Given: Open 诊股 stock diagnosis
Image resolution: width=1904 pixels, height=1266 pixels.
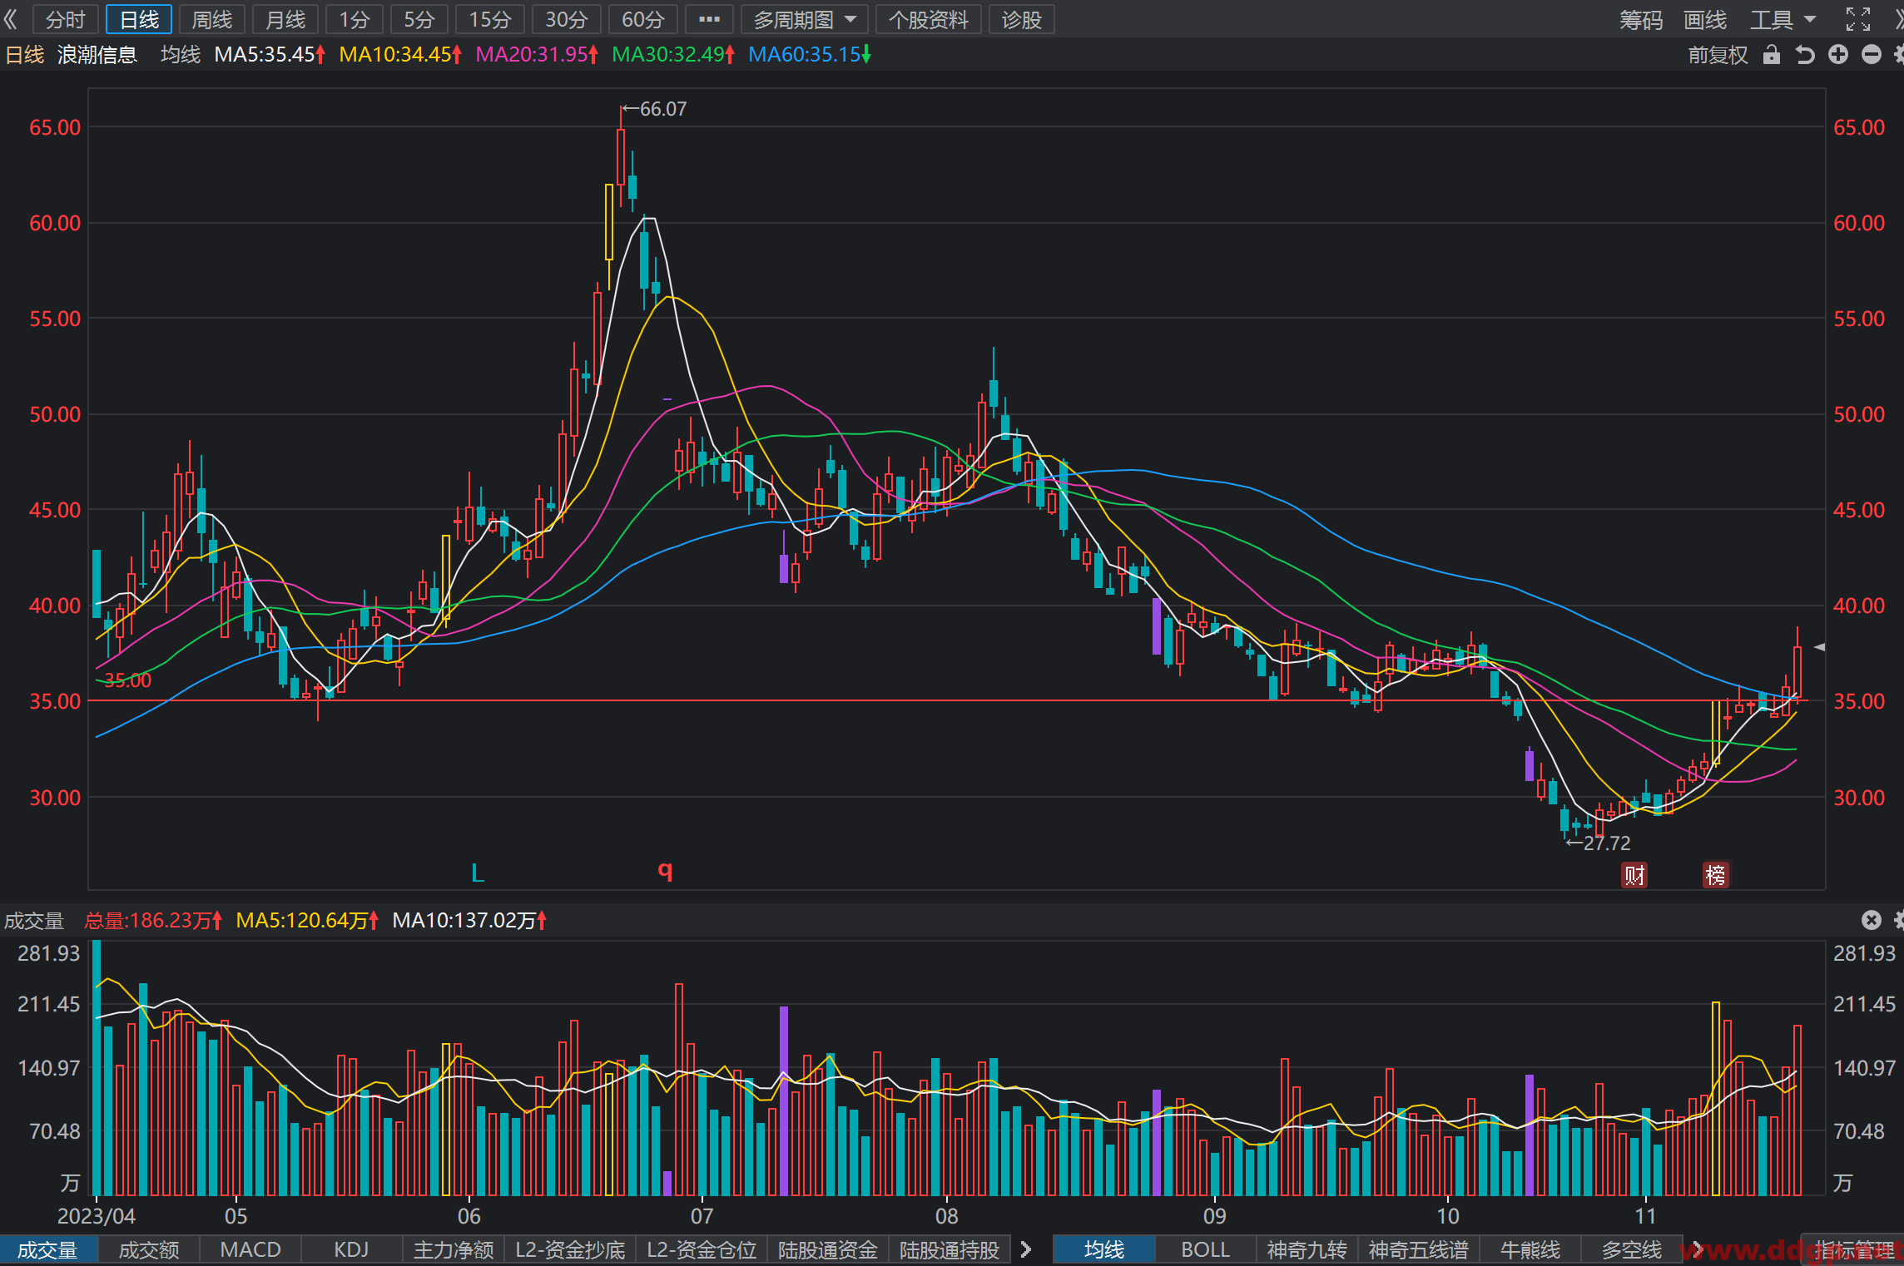Looking at the screenshot, I should coord(1022,19).
